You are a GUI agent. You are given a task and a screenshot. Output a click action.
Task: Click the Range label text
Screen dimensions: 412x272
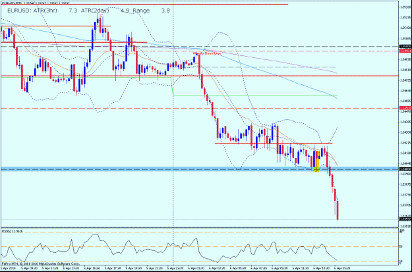point(141,11)
